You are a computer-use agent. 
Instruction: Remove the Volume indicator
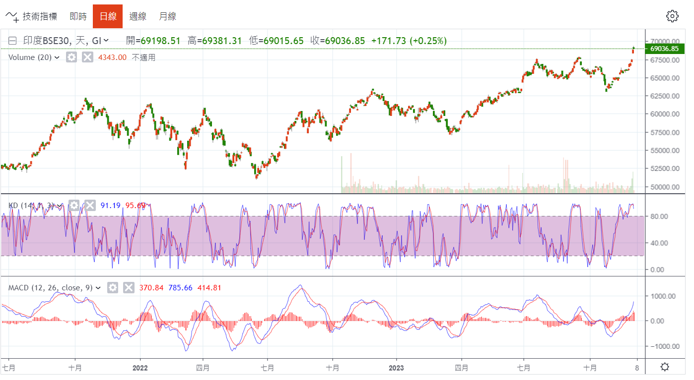(x=87, y=57)
